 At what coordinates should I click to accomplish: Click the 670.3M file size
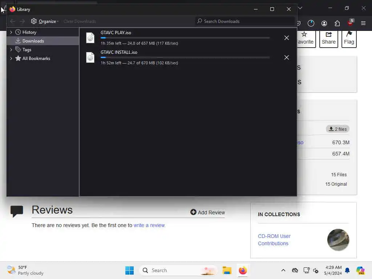point(341,142)
